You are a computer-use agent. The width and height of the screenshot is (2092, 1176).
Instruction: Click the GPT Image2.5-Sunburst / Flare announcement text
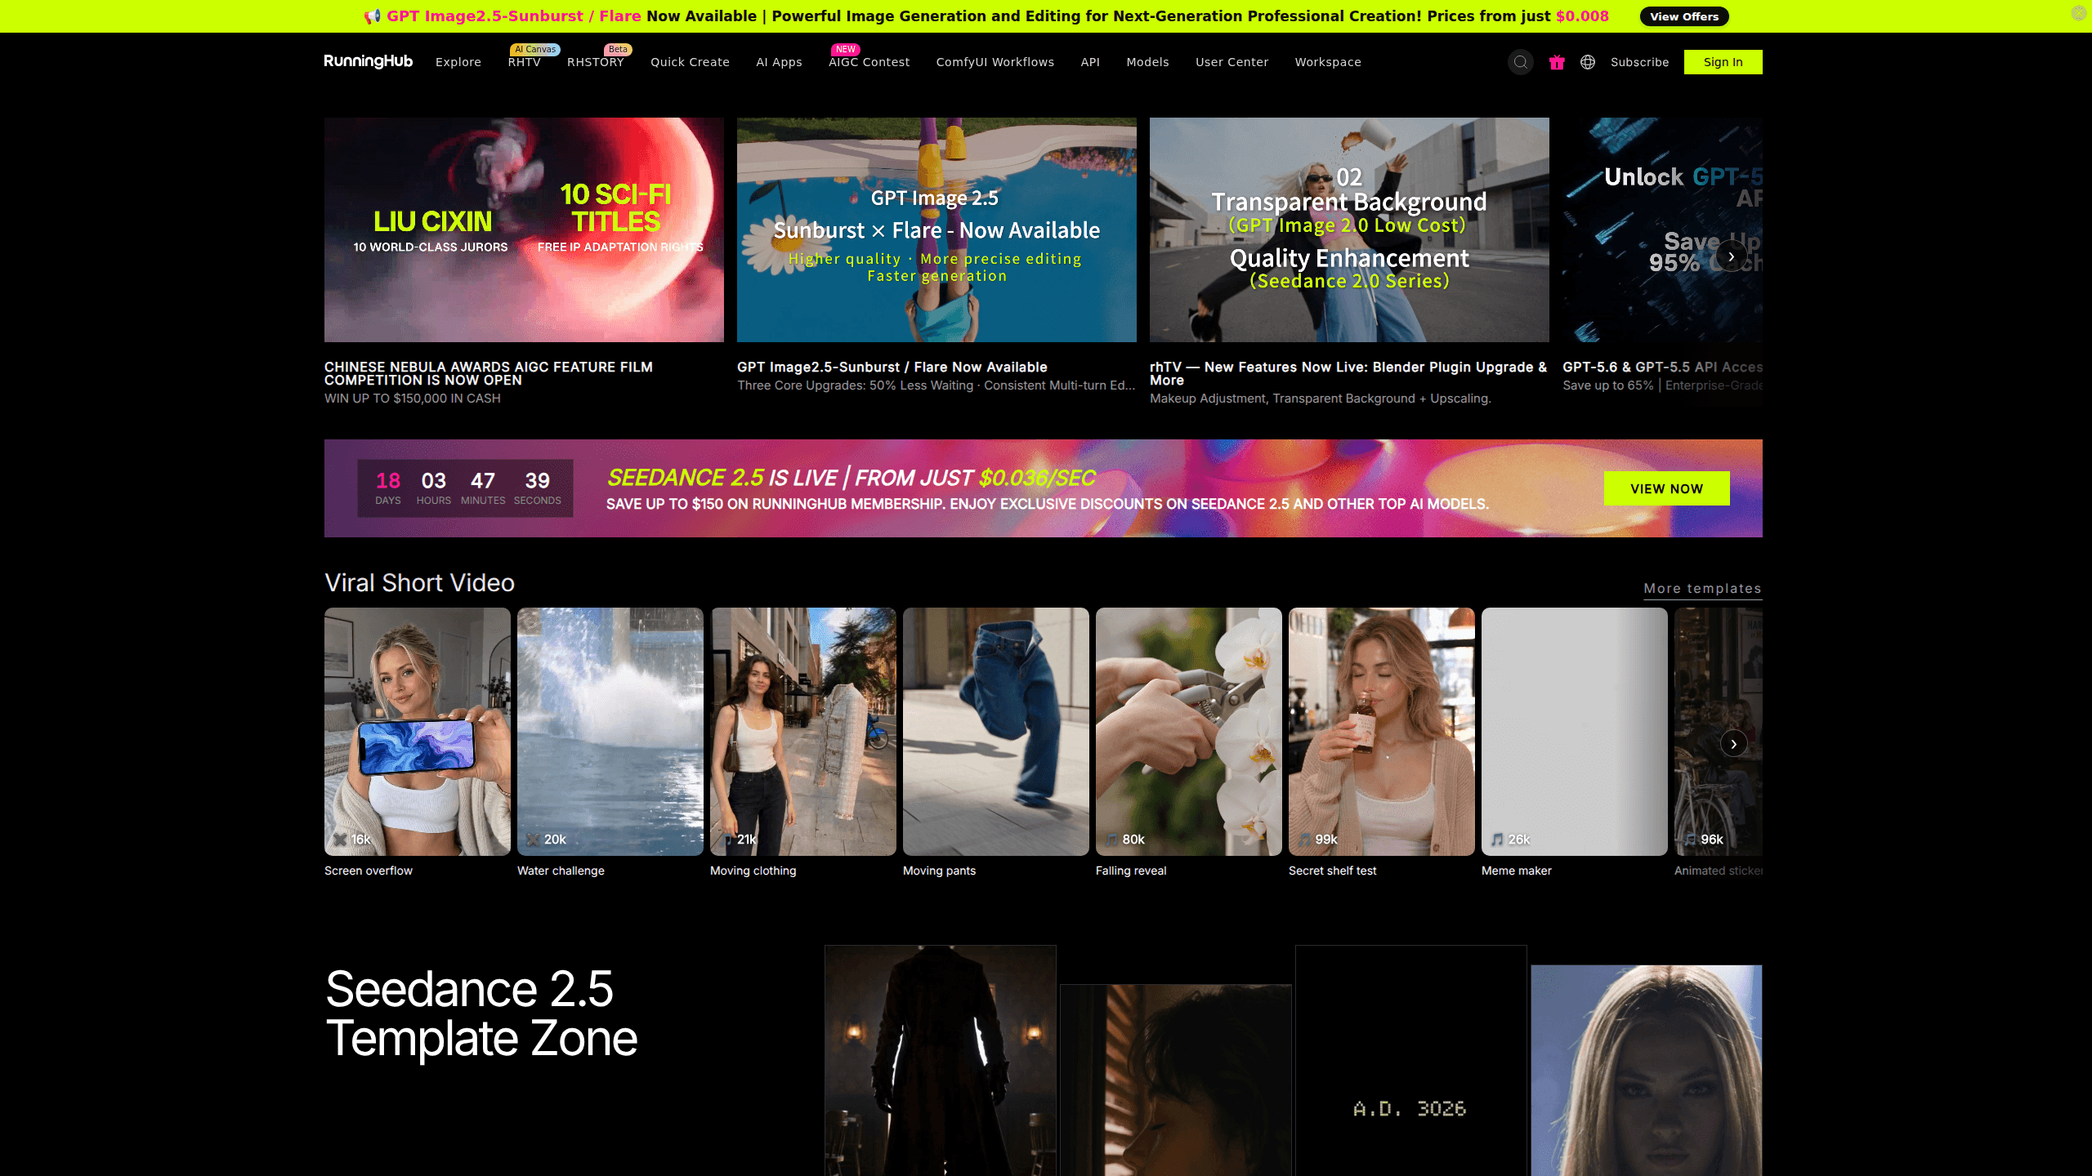tap(514, 16)
